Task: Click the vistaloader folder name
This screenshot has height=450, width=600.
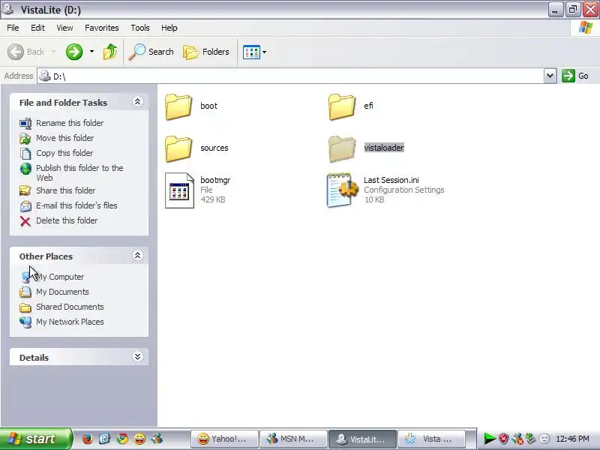Action: (x=384, y=148)
